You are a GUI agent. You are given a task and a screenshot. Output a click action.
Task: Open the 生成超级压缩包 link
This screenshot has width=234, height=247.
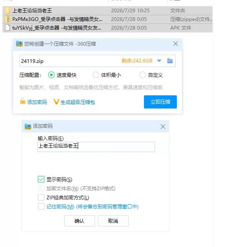[x=78, y=102]
